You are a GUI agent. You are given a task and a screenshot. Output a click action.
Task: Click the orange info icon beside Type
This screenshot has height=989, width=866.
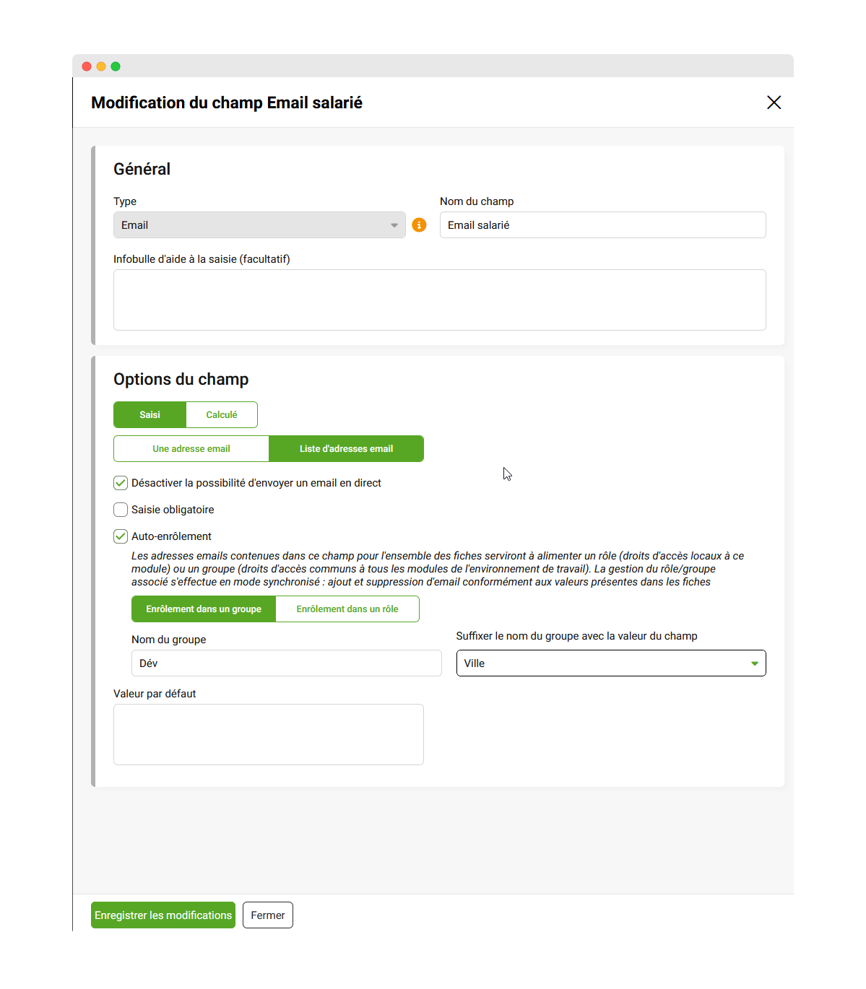point(419,225)
